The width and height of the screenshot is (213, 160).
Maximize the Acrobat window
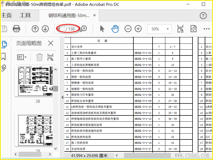tap(203, 4)
